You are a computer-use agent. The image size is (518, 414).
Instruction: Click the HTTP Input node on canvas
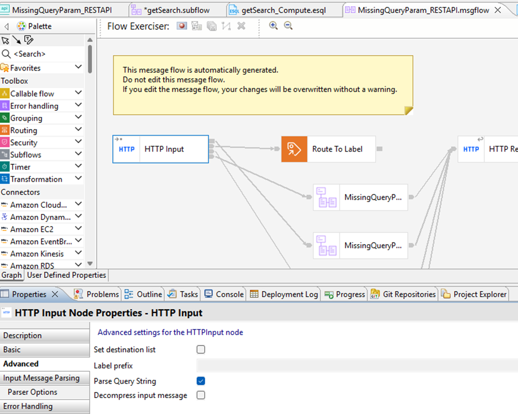160,149
